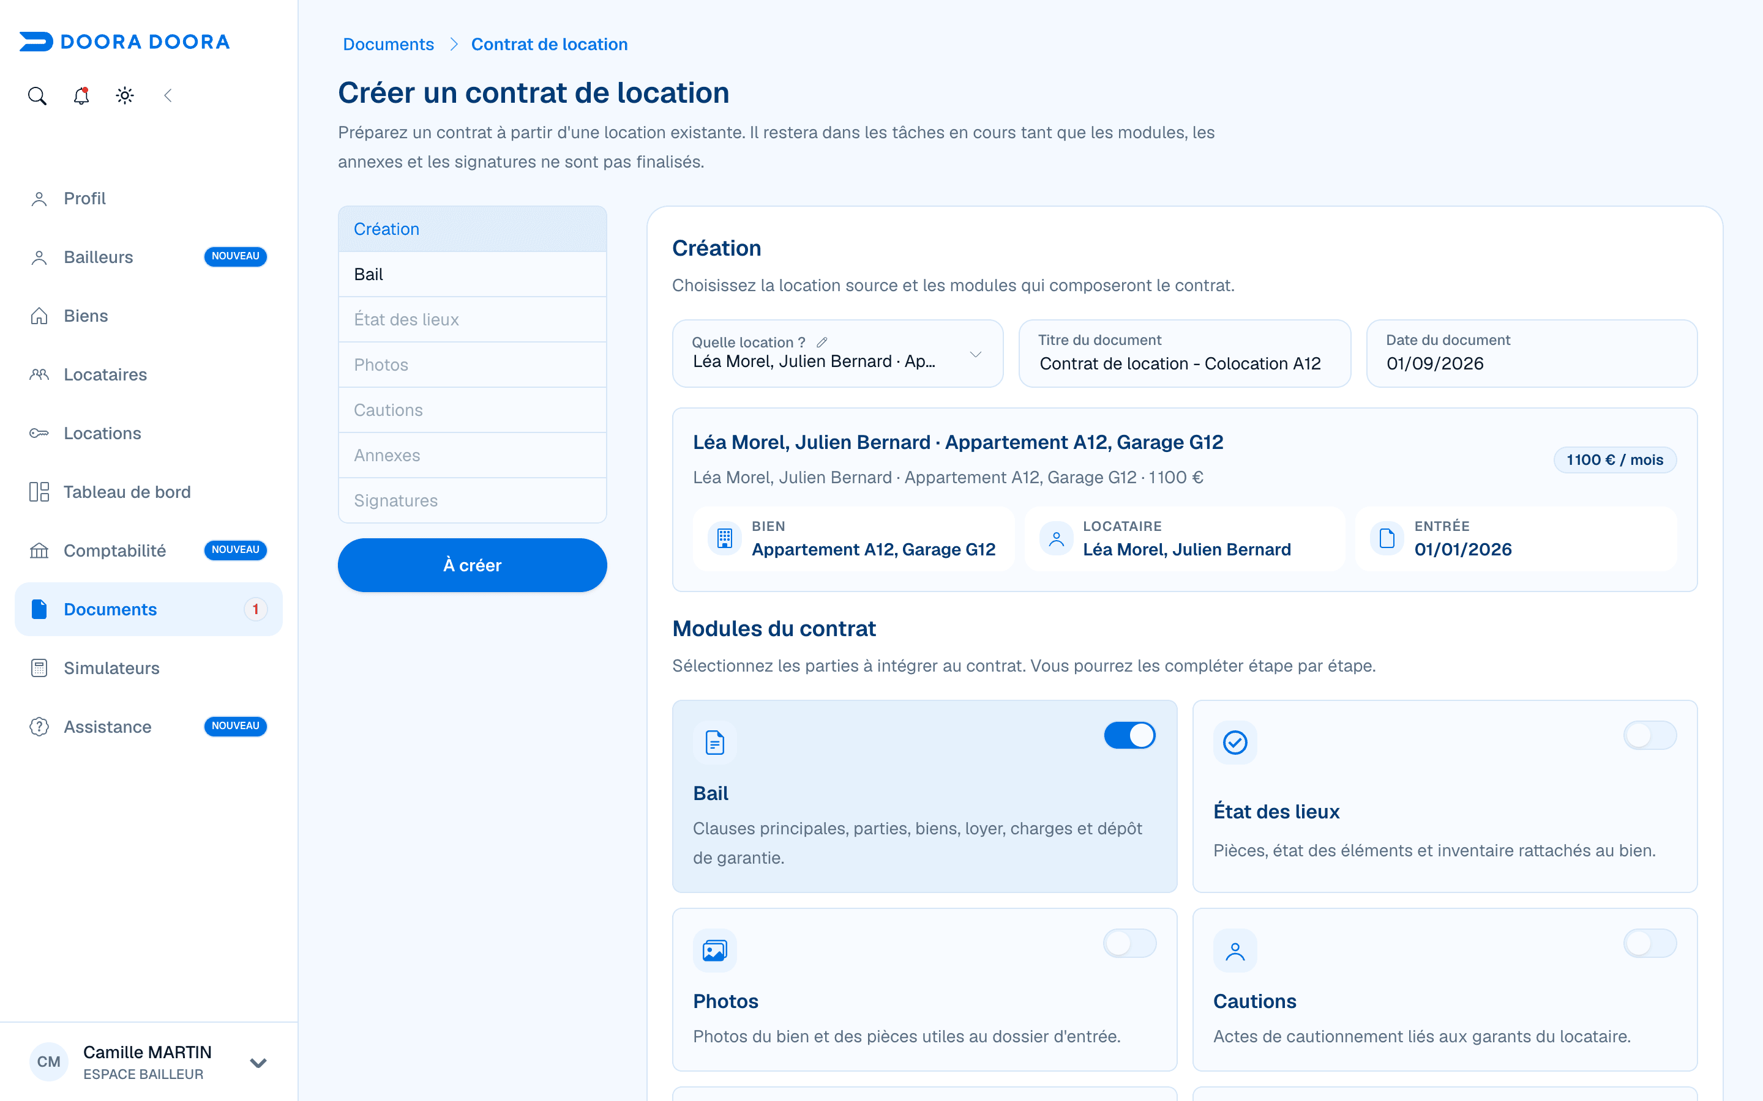This screenshot has height=1101, width=1763.
Task: Enable the Cautions module toggle
Action: 1649,943
